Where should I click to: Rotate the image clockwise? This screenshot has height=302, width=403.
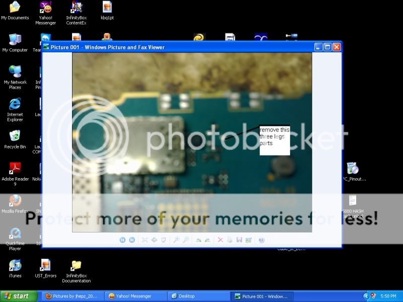[198, 240]
